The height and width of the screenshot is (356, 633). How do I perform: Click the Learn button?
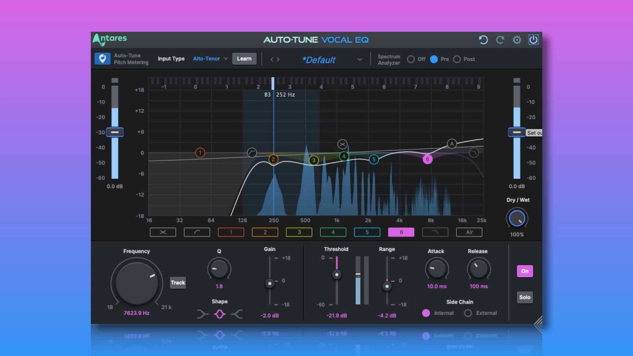244,59
